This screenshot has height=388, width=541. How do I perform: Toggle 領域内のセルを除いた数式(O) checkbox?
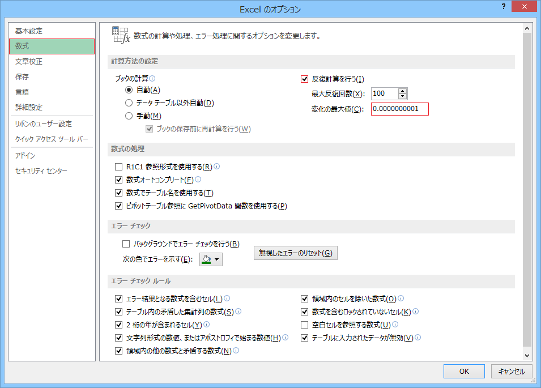[x=304, y=299]
